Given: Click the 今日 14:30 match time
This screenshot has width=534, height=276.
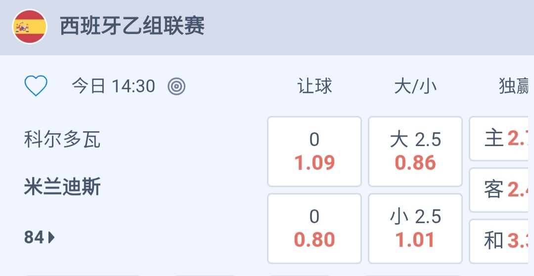Looking at the screenshot, I should [113, 86].
